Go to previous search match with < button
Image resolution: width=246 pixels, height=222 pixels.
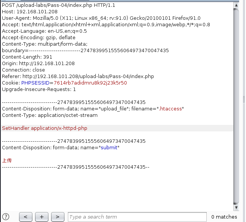click(x=26, y=217)
